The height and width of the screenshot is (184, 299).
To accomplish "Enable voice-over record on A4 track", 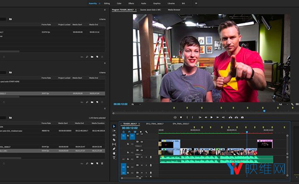I will pos(150,173).
